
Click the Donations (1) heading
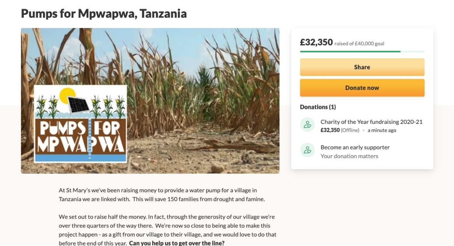[318, 107]
